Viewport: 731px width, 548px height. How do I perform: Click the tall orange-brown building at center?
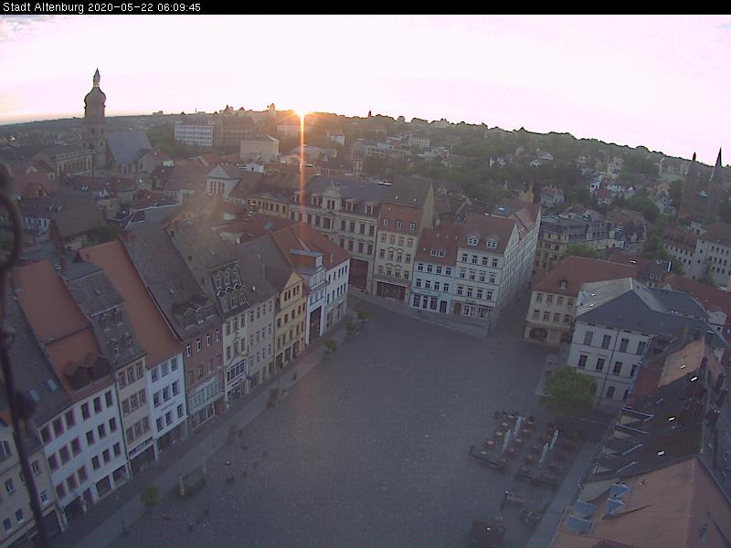click(397, 245)
